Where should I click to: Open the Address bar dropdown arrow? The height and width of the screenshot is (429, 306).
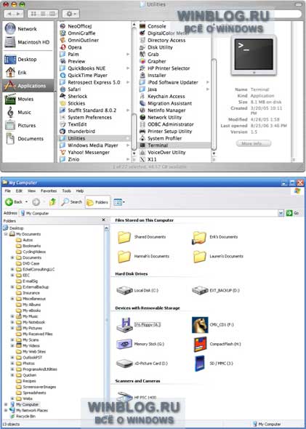click(x=281, y=213)
